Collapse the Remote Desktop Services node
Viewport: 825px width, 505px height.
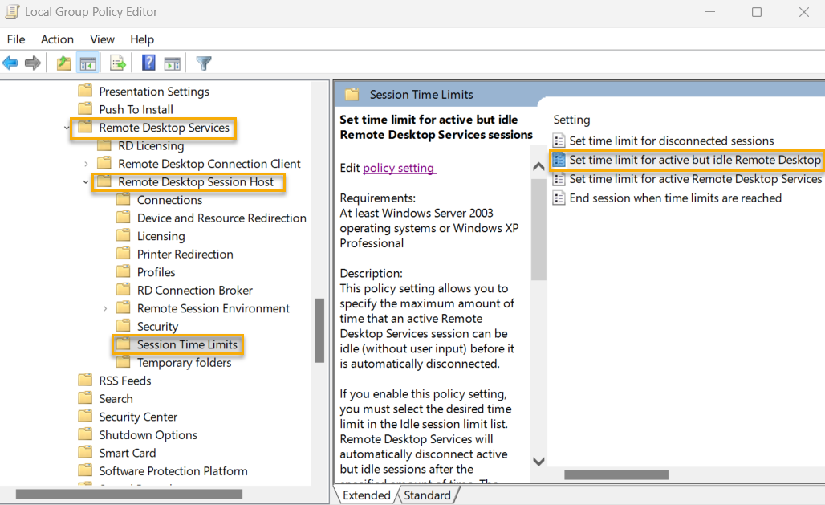[68, 127]
